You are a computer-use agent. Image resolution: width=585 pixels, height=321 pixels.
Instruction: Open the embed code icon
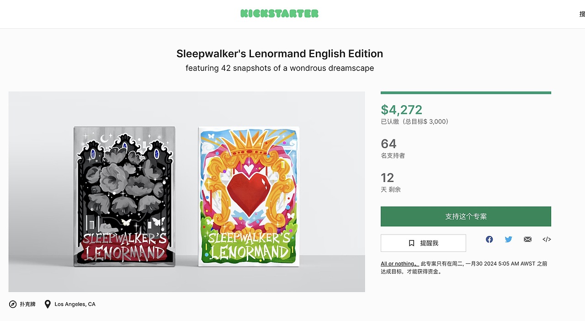(547, 240)
